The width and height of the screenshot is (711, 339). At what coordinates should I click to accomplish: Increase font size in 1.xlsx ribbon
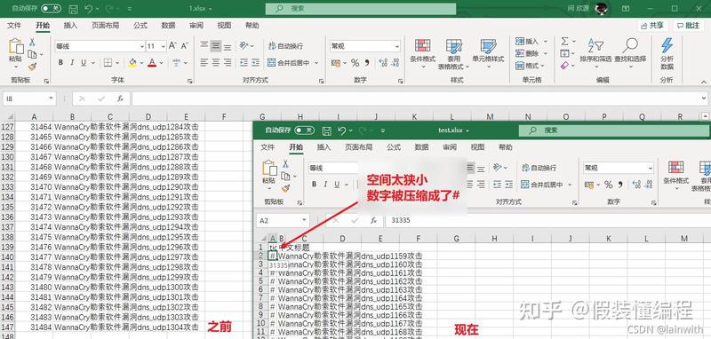pos(172,46)
